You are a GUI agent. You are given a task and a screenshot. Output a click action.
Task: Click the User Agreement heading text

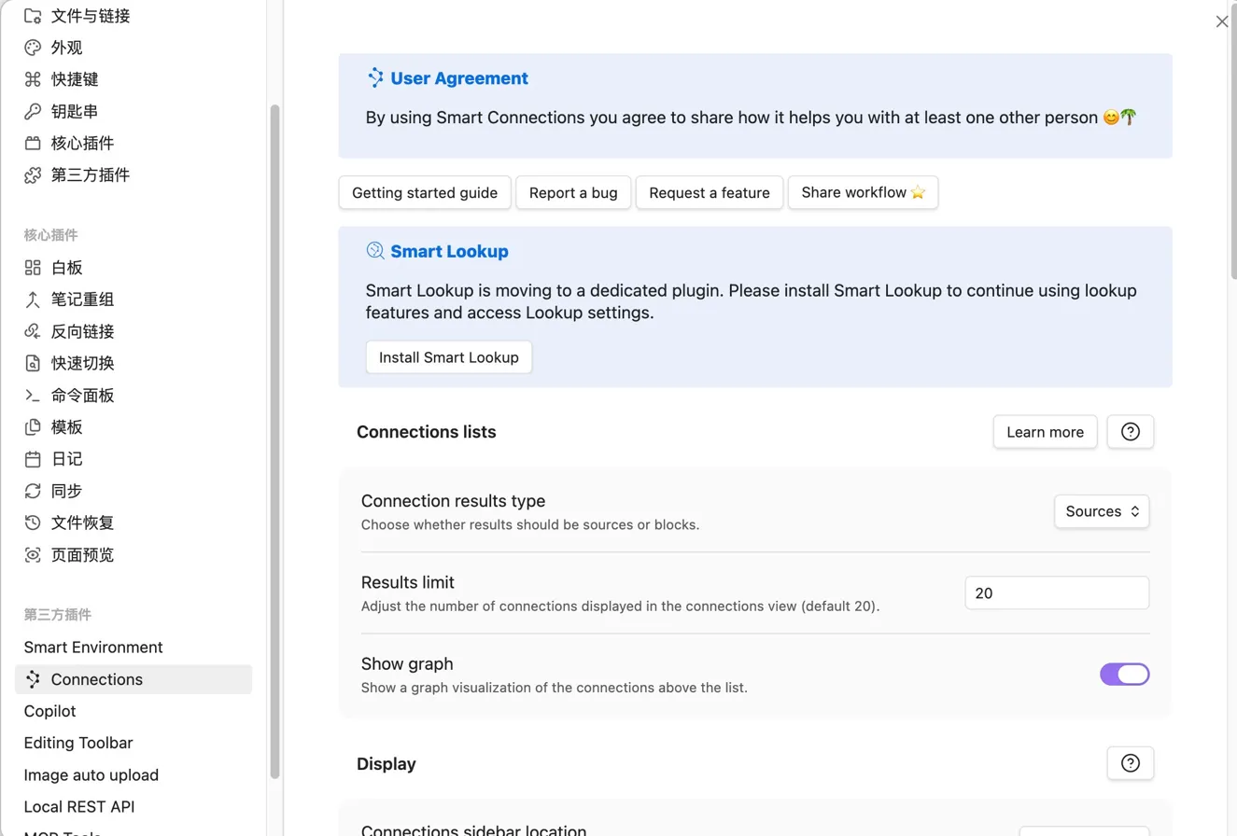click(x=459, y=78)
